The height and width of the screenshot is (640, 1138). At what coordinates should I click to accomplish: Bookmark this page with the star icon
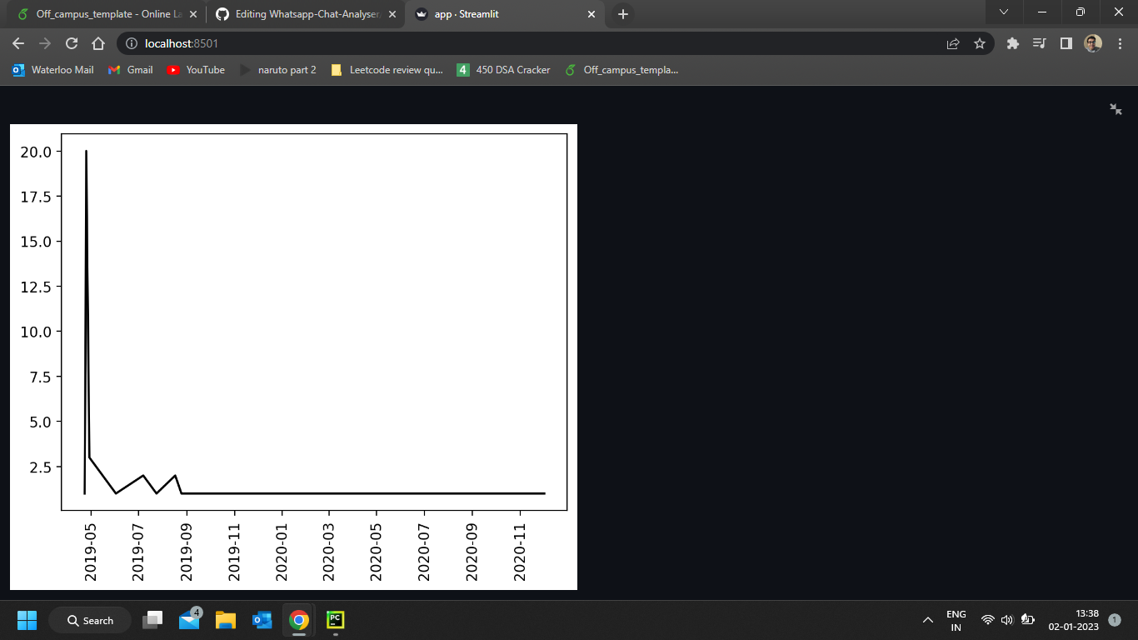(x=981, y=43)
